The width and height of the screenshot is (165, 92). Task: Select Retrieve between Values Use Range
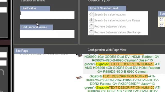[91, 32]
